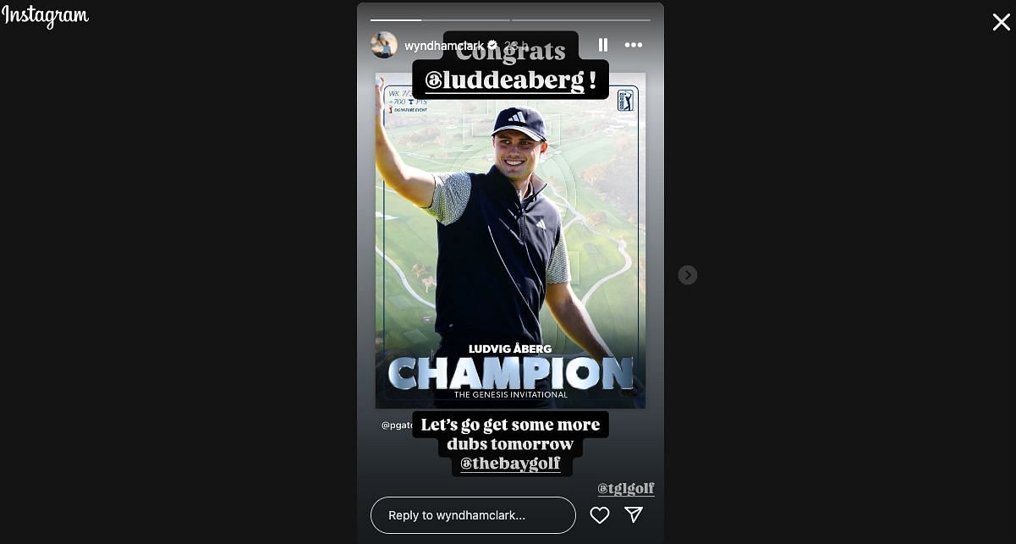Screen dimensions: 1016x544
Task: Tap the @luddeaberg mention sticker
Action: pyautogui.click(x=510, y=80)
